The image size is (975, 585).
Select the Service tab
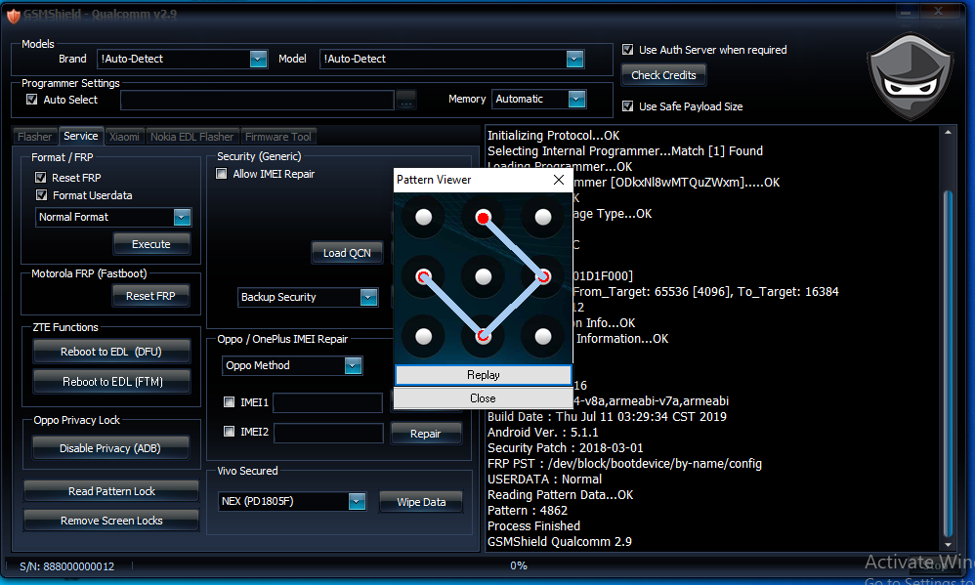pos(81,136)
